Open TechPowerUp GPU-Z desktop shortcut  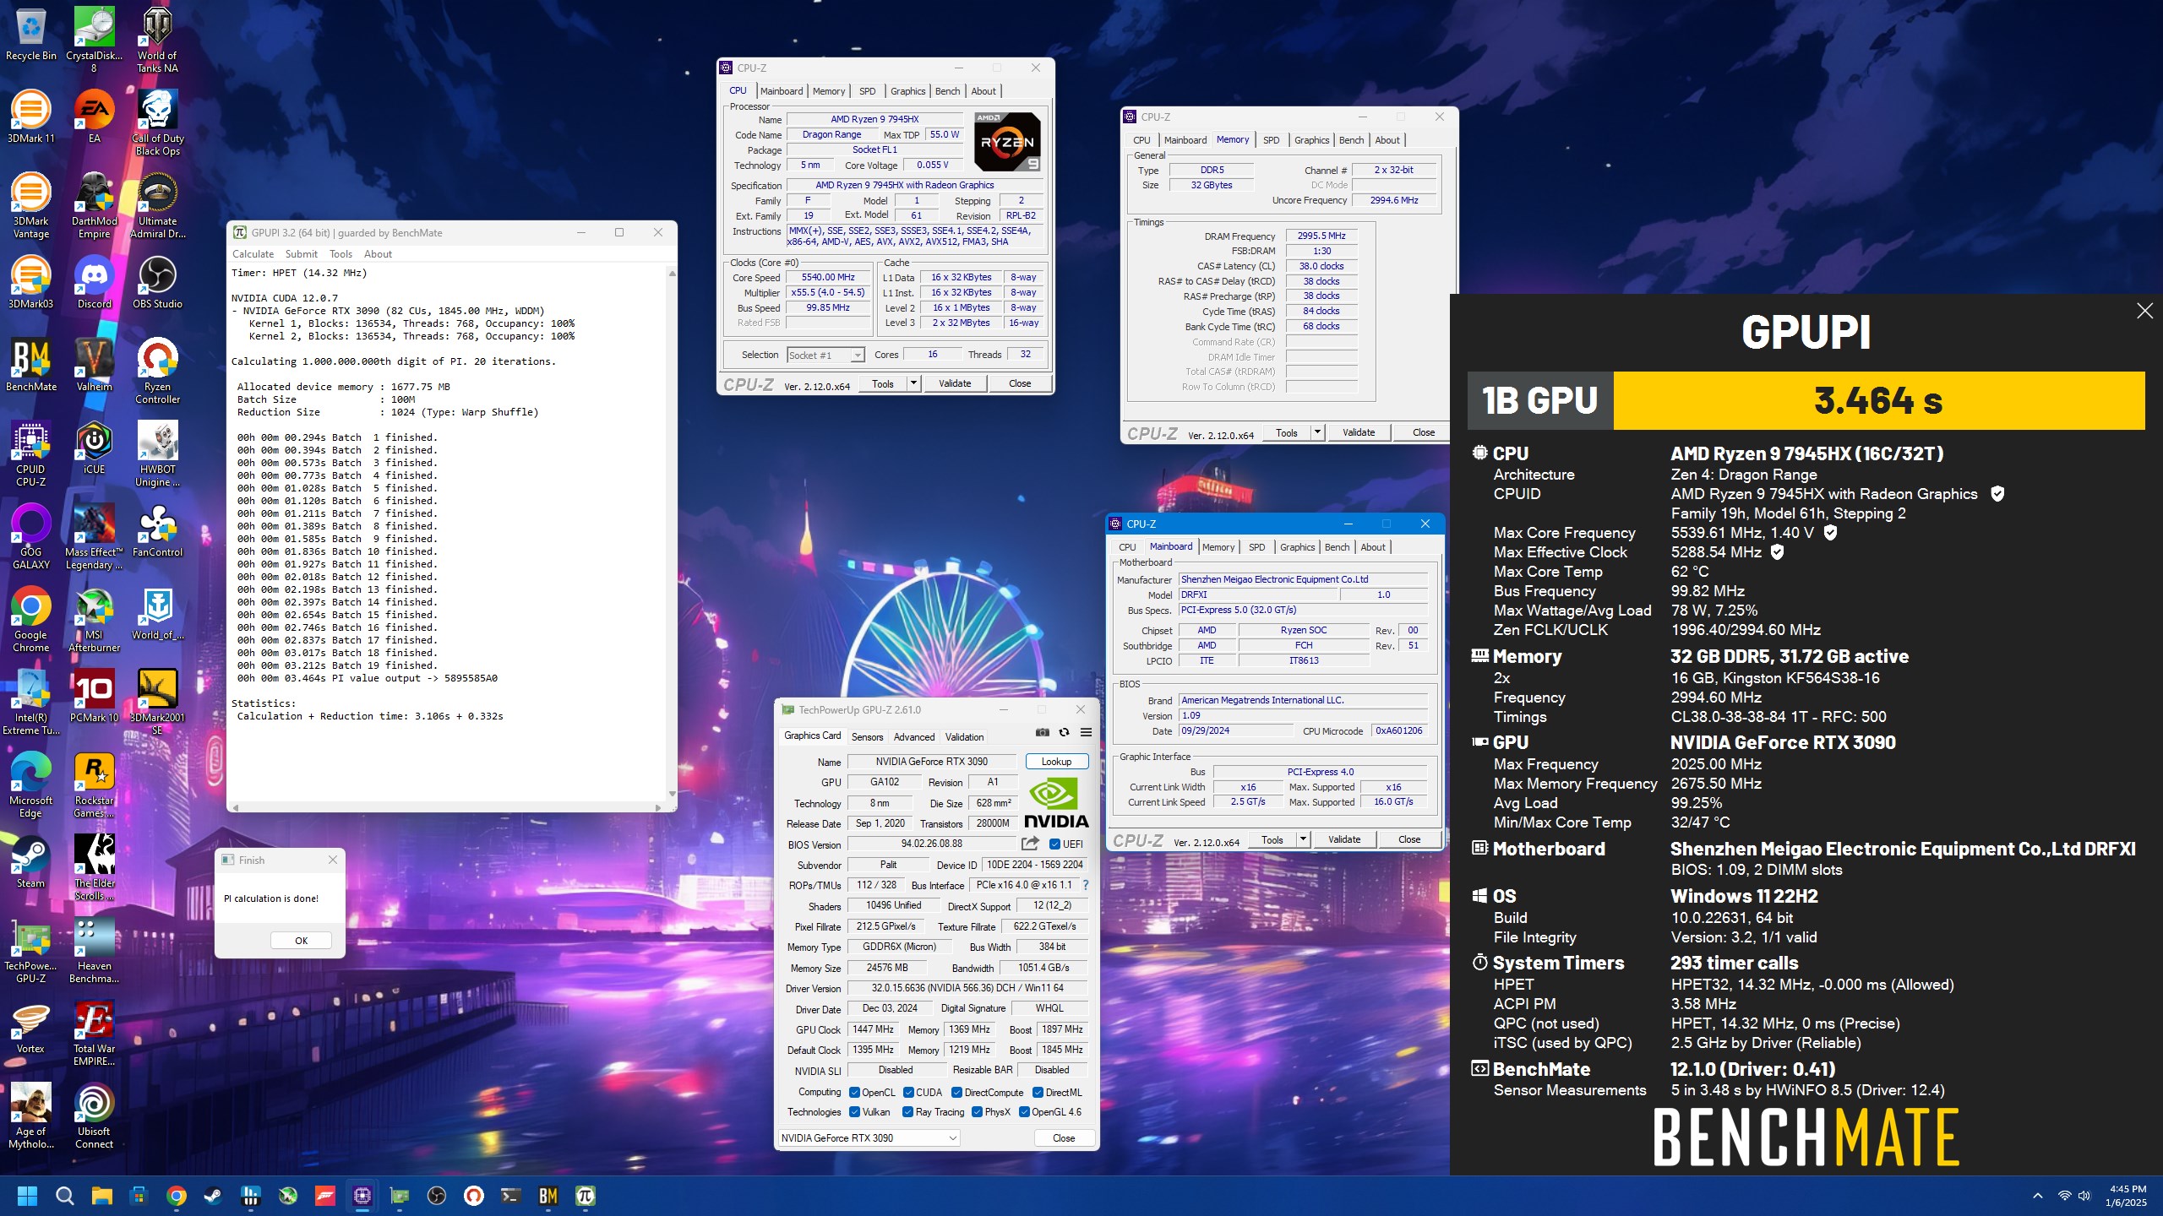pyautogui.click(x=30, y=951)
